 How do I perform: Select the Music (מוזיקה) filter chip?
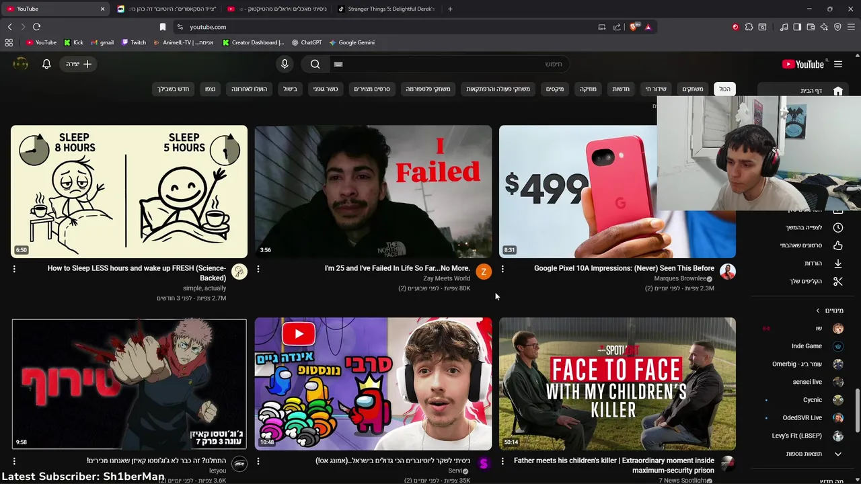588,89
